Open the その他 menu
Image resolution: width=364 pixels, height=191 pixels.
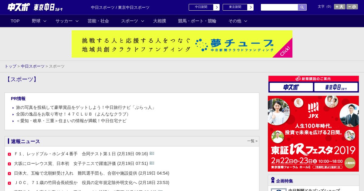click(235, 21)
